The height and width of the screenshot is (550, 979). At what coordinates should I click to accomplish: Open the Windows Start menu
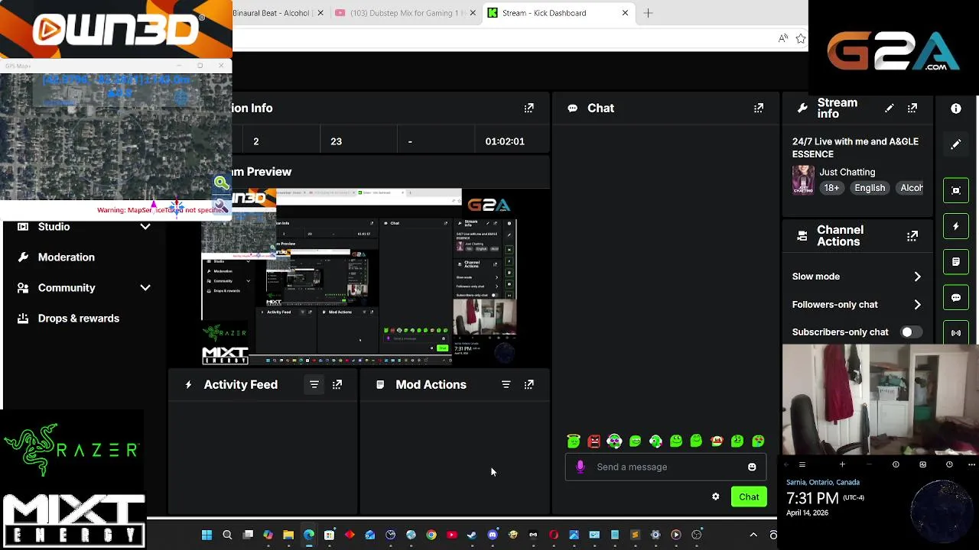coord(207,535)
